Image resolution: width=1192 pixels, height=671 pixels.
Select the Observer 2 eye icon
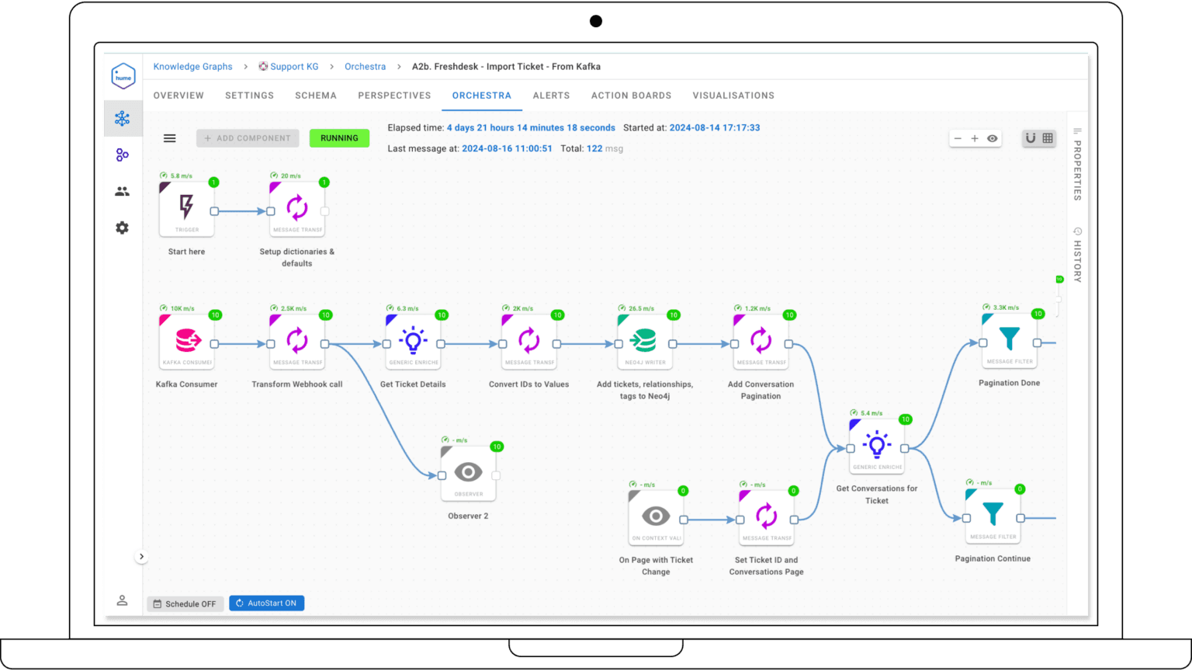pos(468,471)
